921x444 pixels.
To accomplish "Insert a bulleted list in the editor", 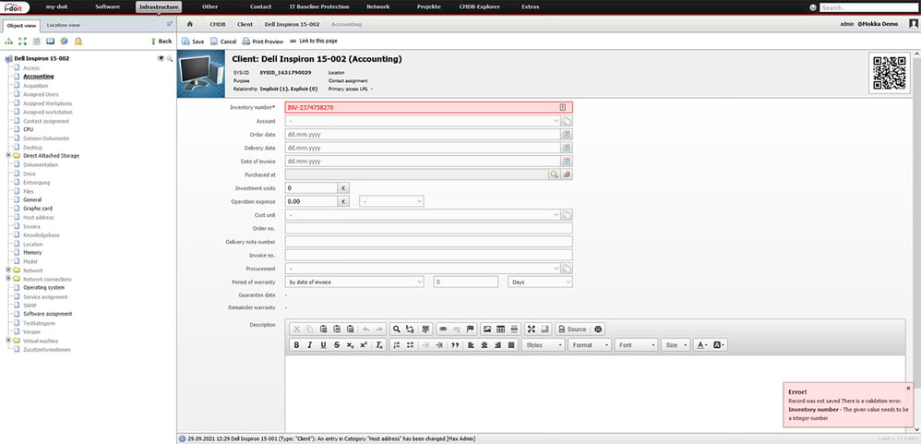I will [410, 344].
